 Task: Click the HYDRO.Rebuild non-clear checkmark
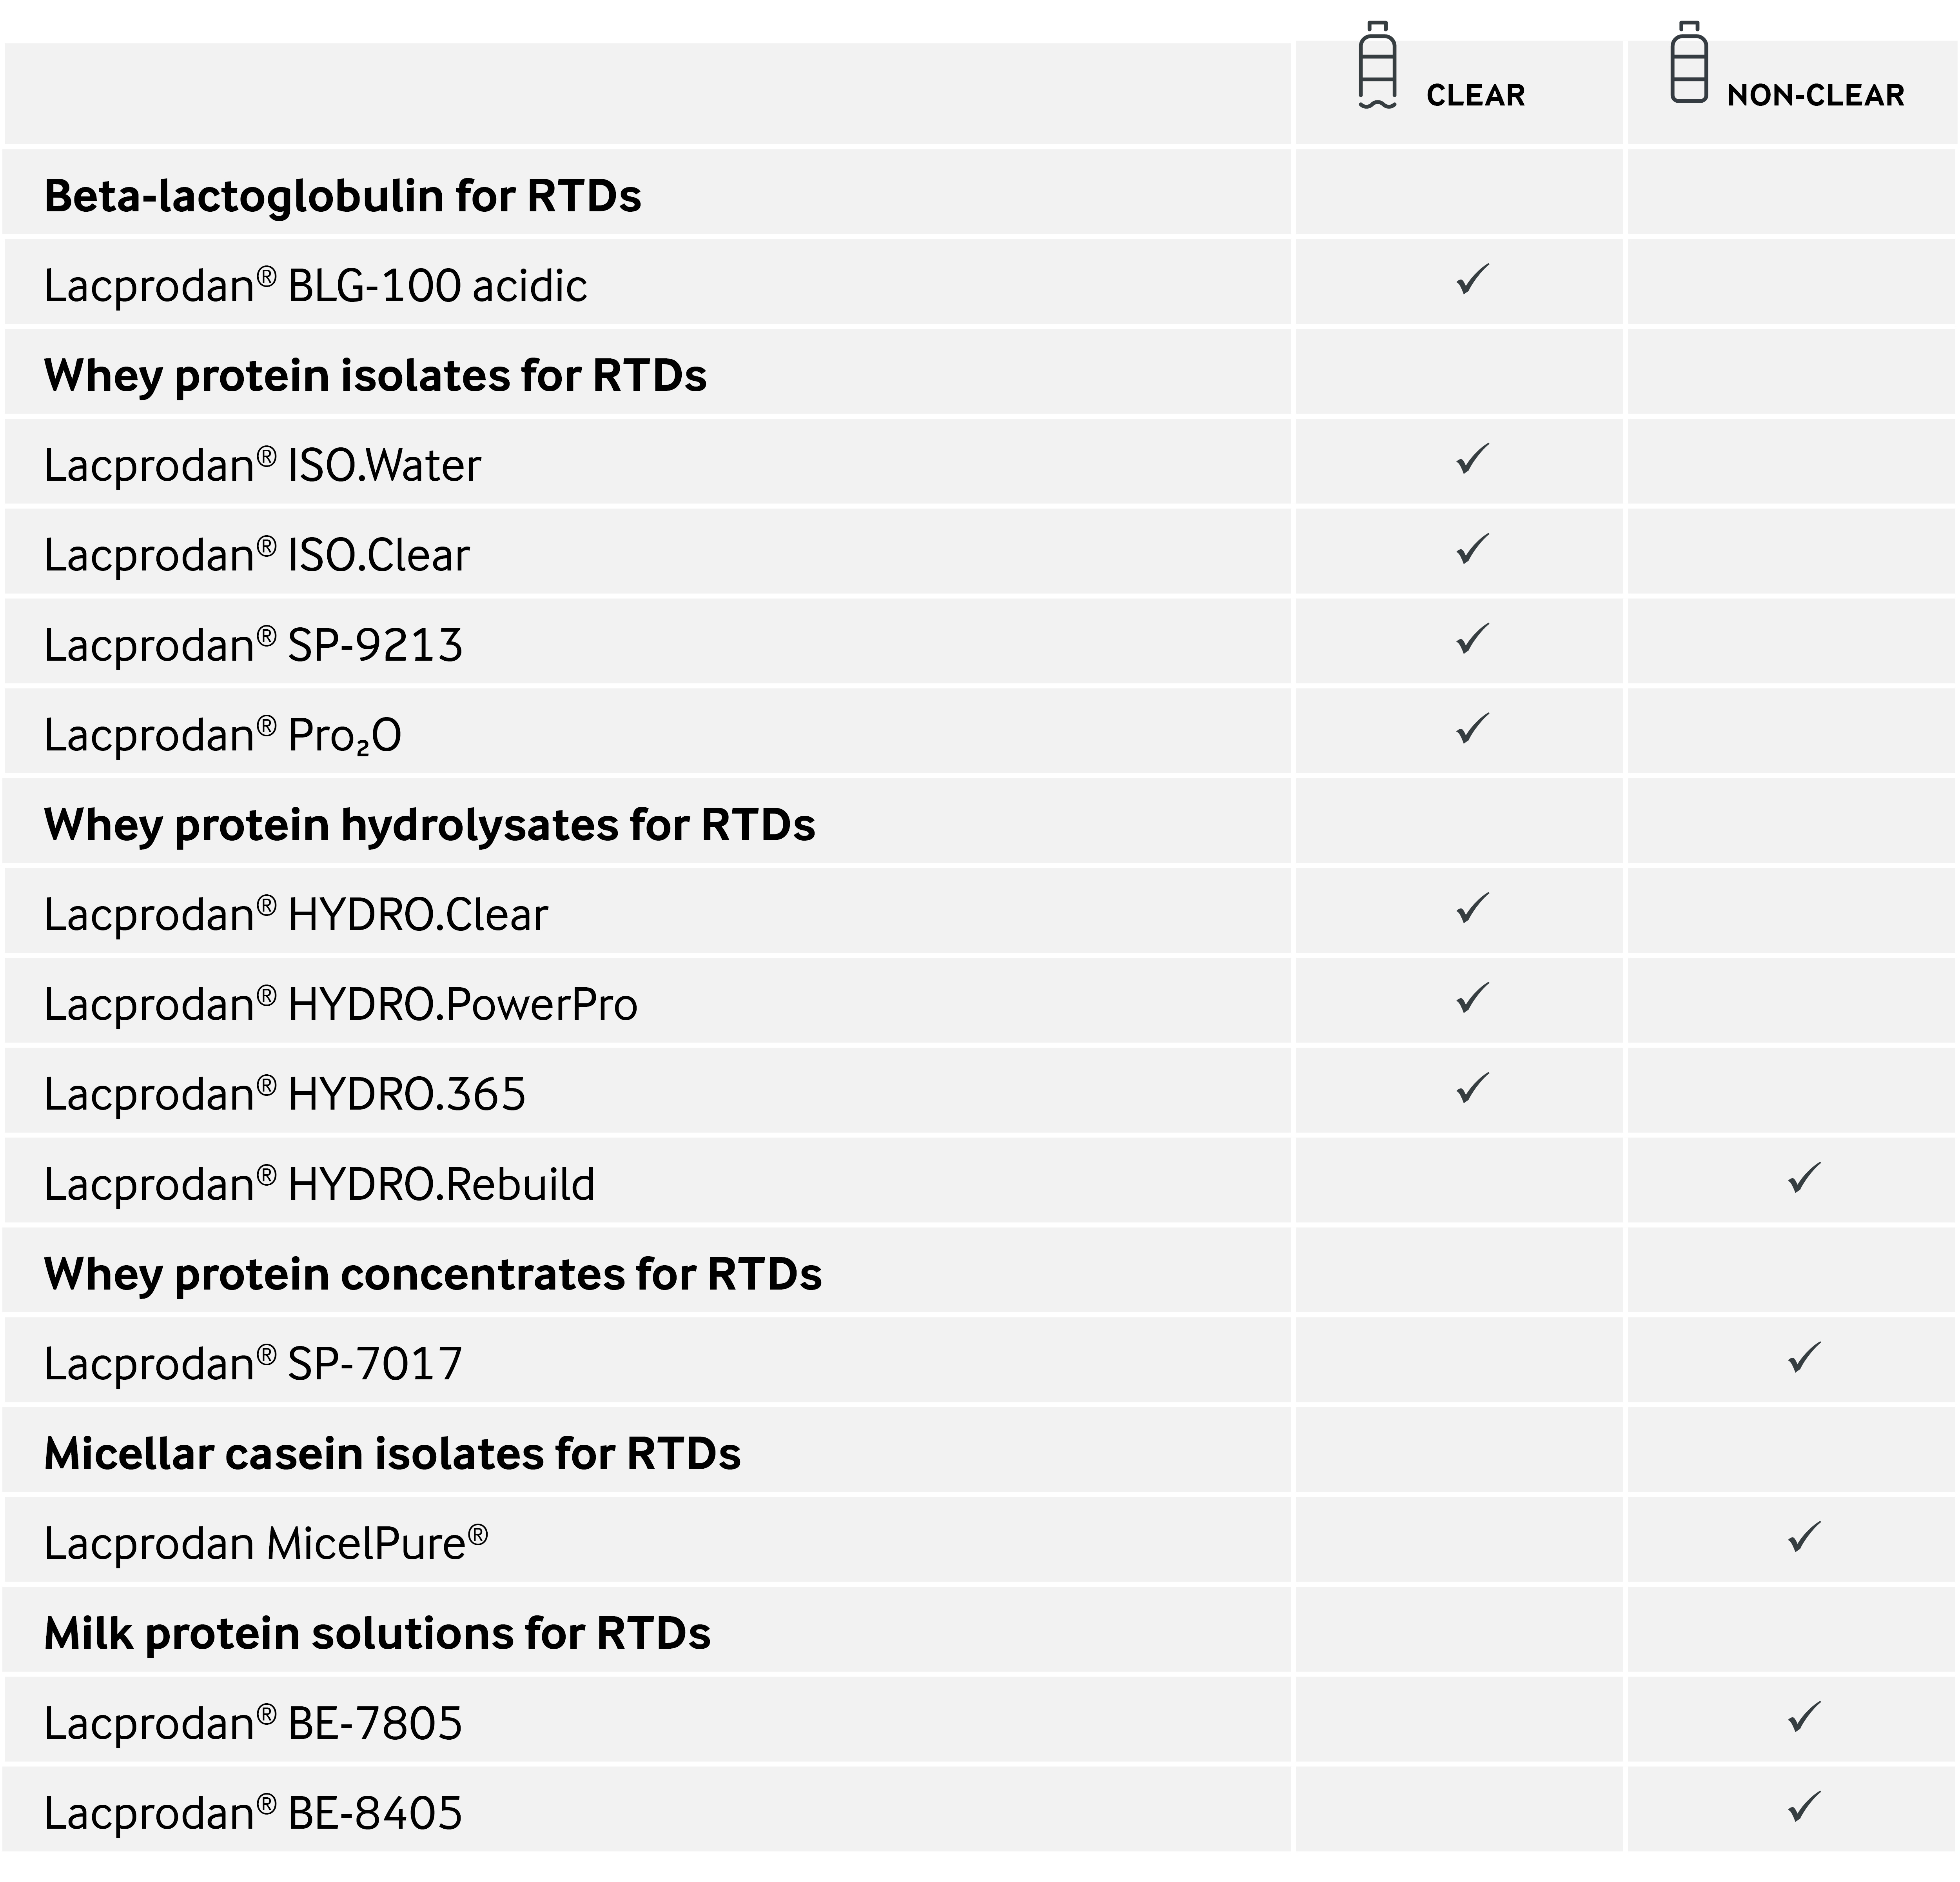click(1804, 1179)
